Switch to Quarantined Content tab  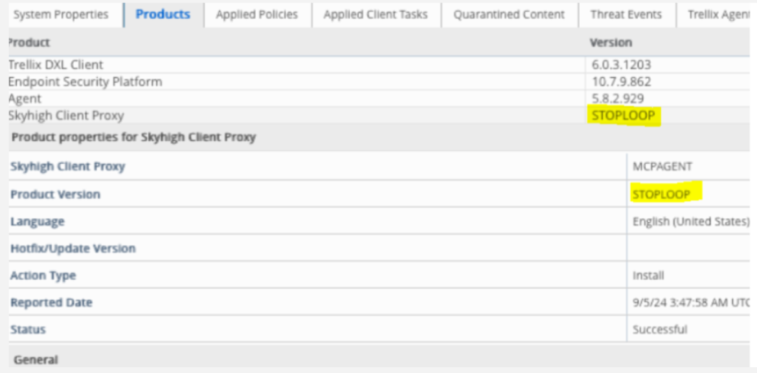(509, 14)
